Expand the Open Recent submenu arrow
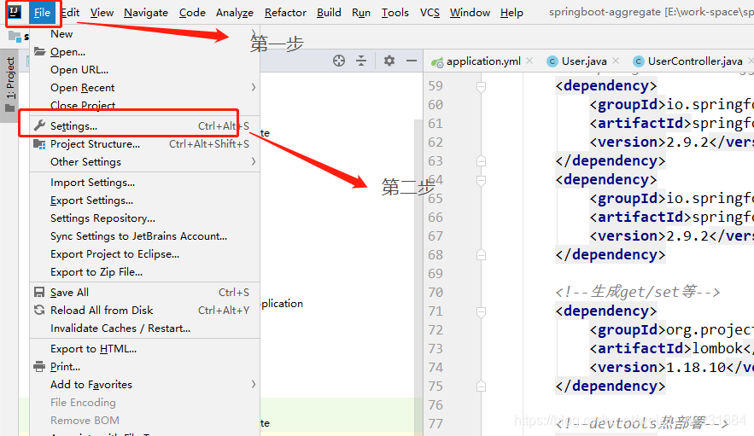 coord(254,87)
